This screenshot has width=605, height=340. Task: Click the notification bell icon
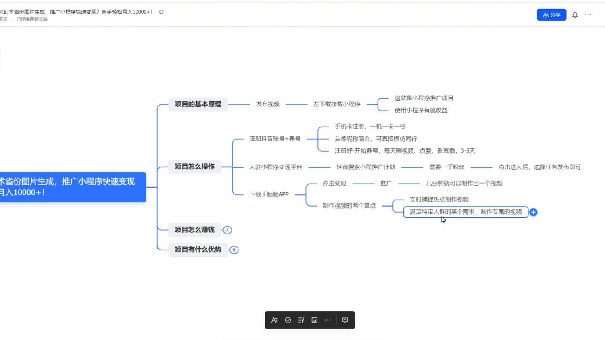click(x=575, y=15)
